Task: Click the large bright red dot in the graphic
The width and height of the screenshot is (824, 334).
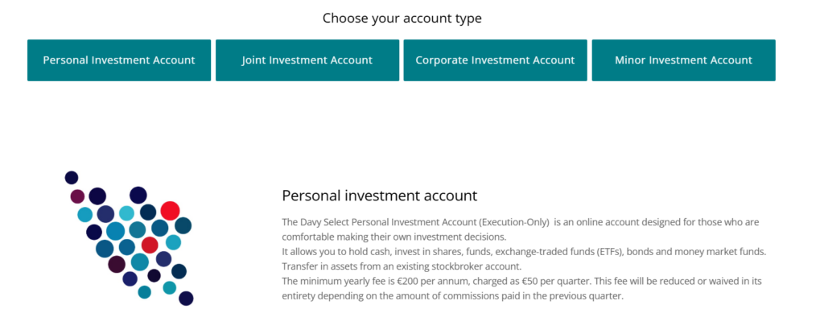Action: click(x=170, y=211)
